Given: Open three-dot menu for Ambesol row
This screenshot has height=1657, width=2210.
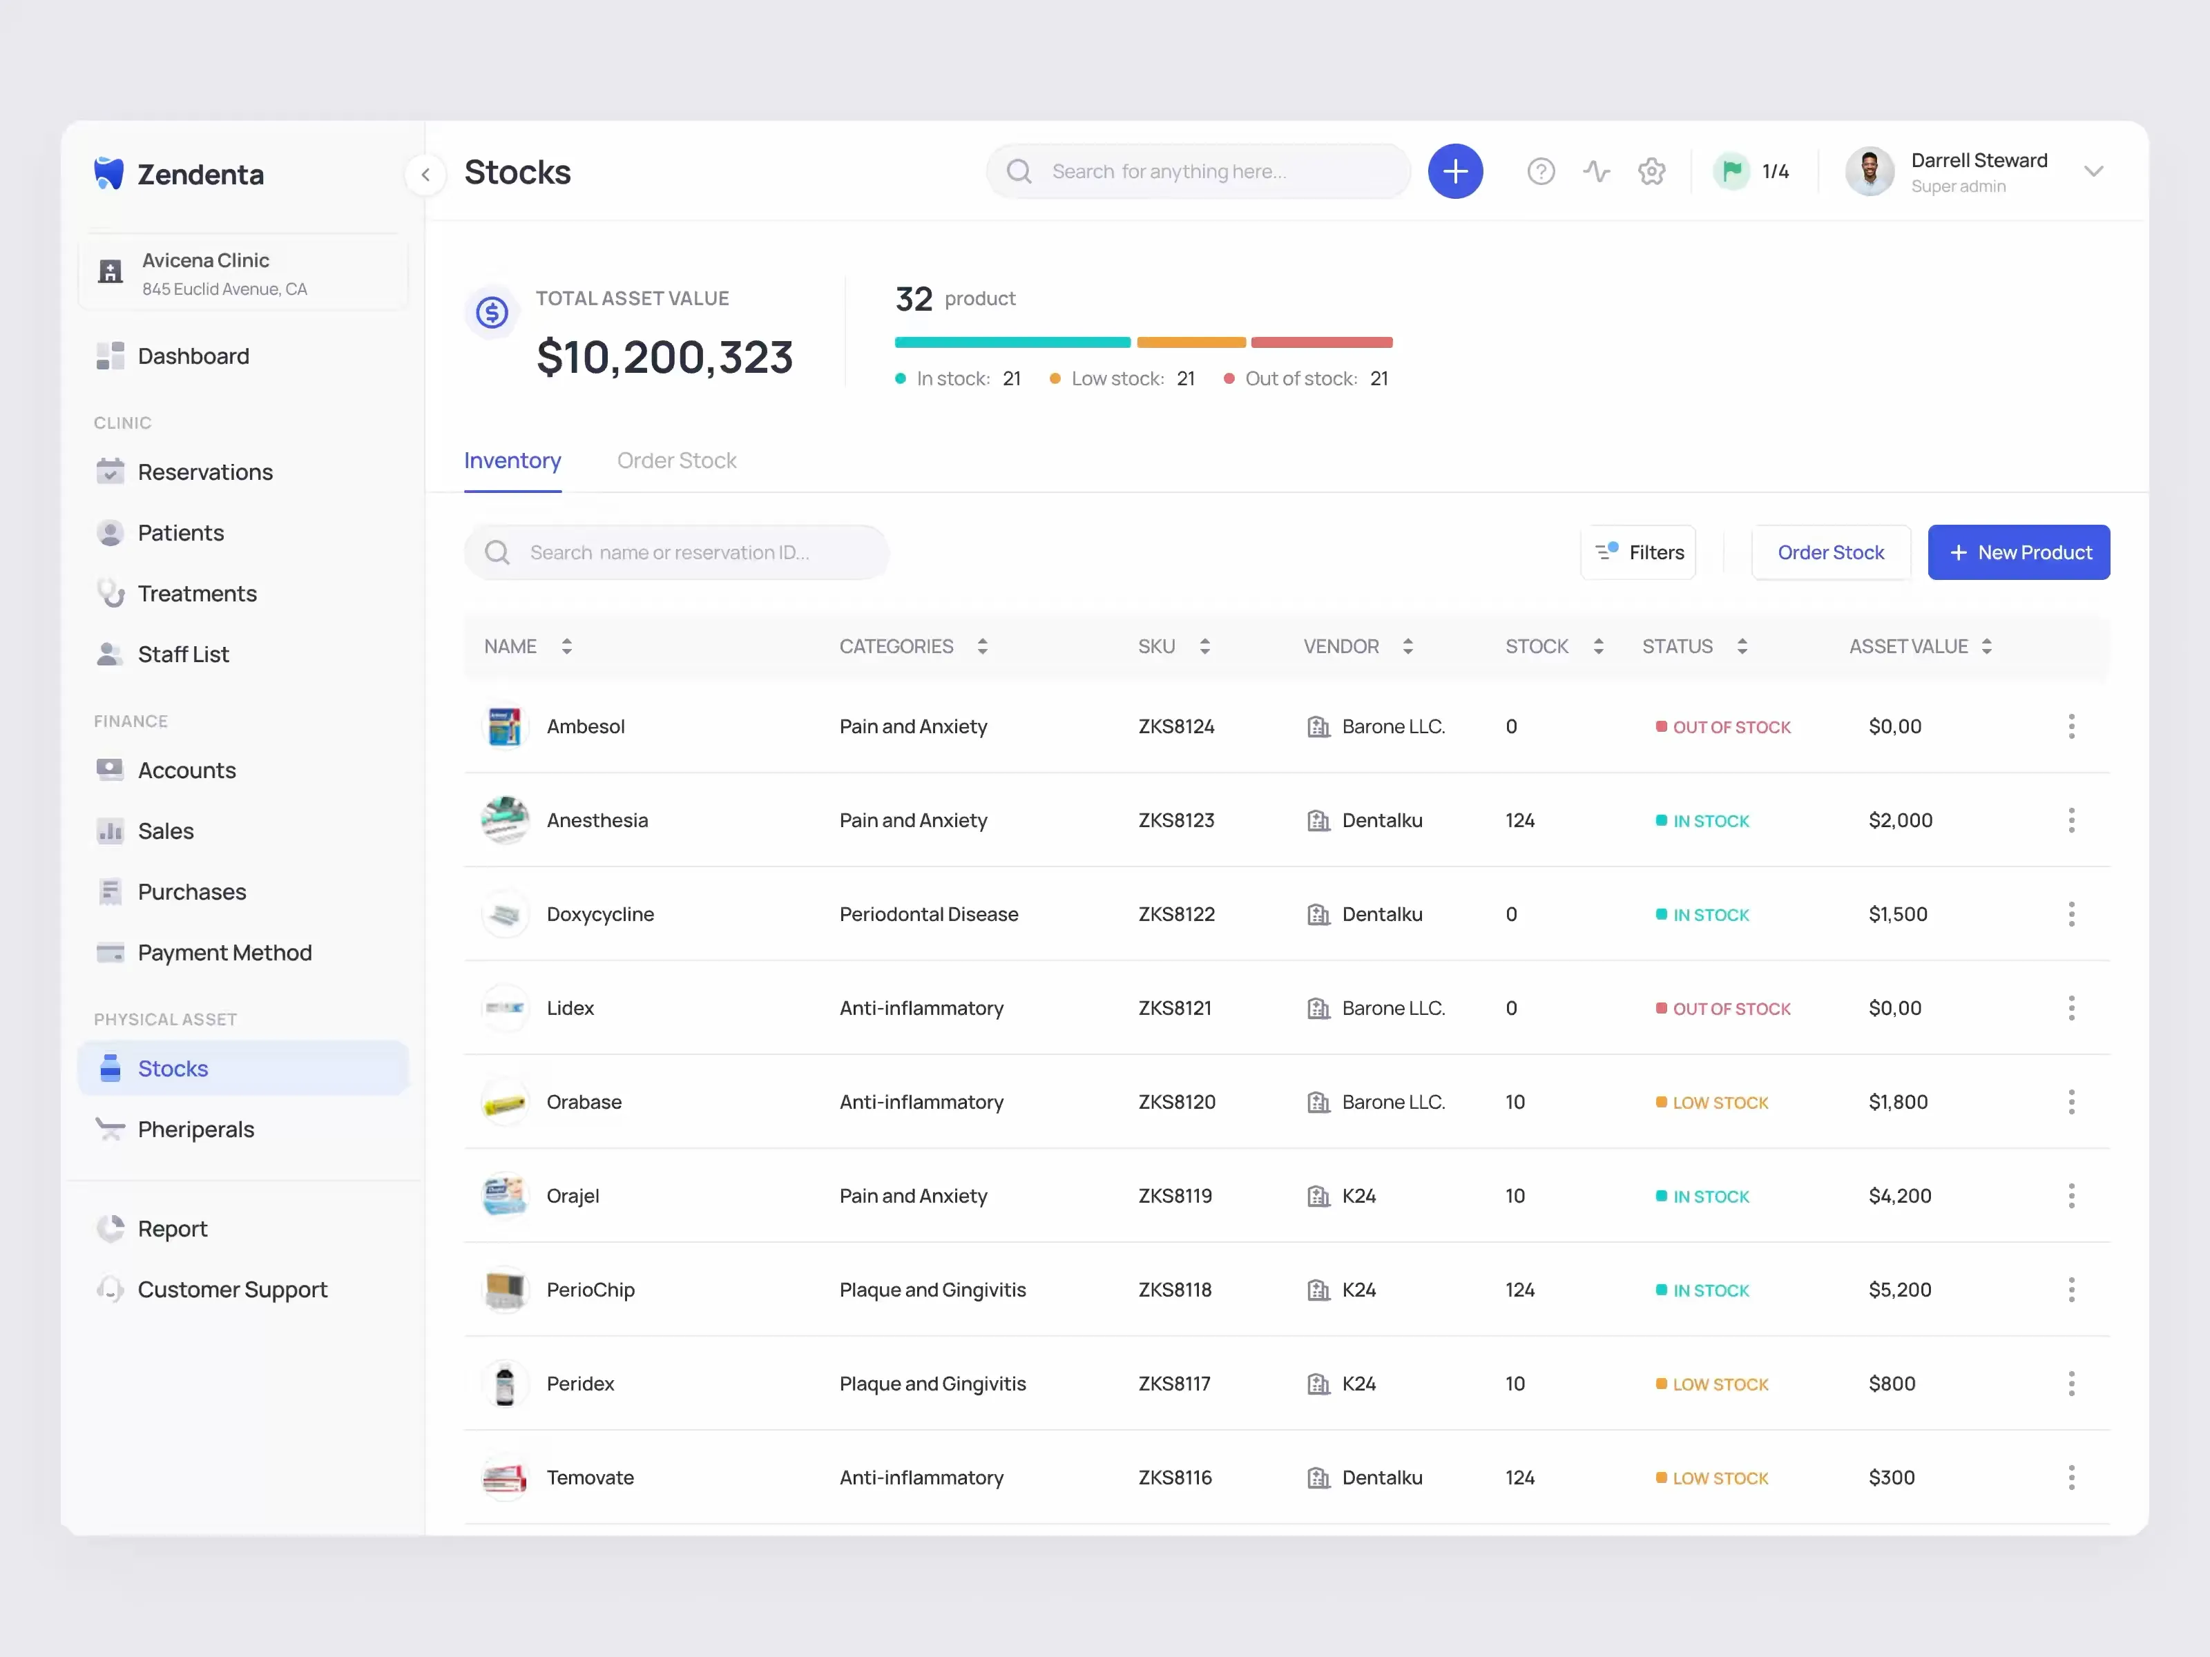Looking at the screenshot, I should [2071, 726].
